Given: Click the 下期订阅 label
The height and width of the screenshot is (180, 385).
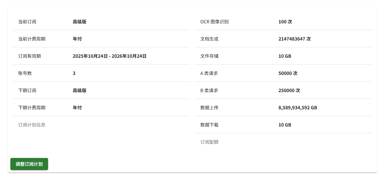Looking at the screenshot, I should coord(27,90).
